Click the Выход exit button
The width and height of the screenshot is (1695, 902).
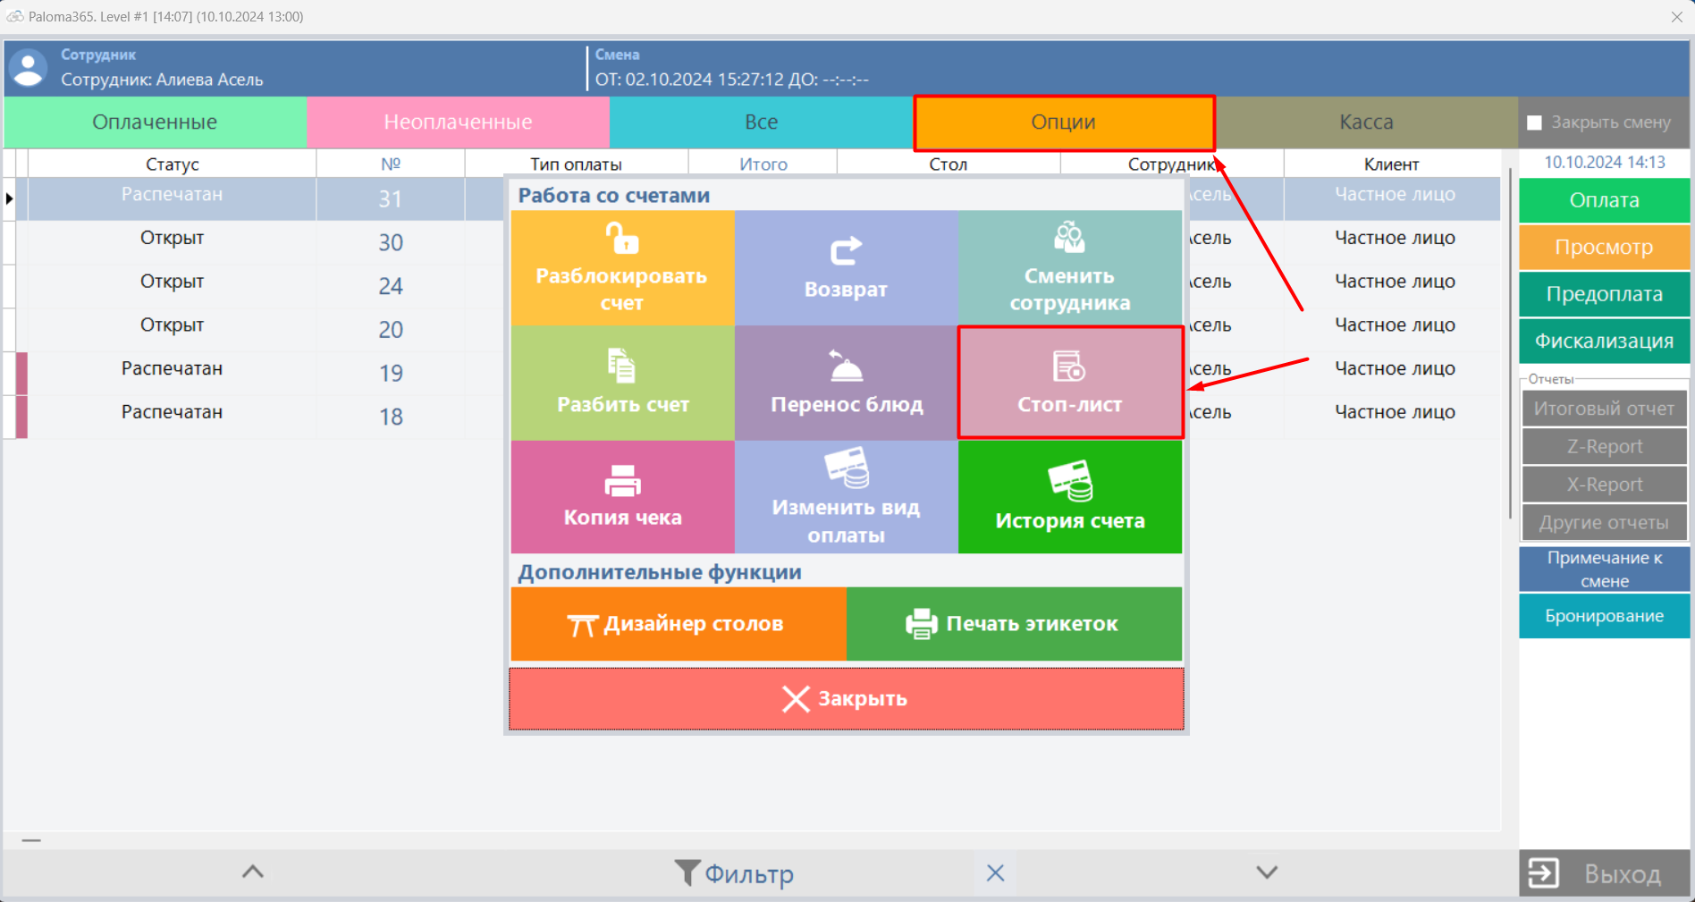click(x=1604, y=873)
